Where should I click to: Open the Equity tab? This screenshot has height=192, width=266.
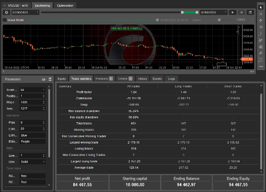click(x=62, y=79)
